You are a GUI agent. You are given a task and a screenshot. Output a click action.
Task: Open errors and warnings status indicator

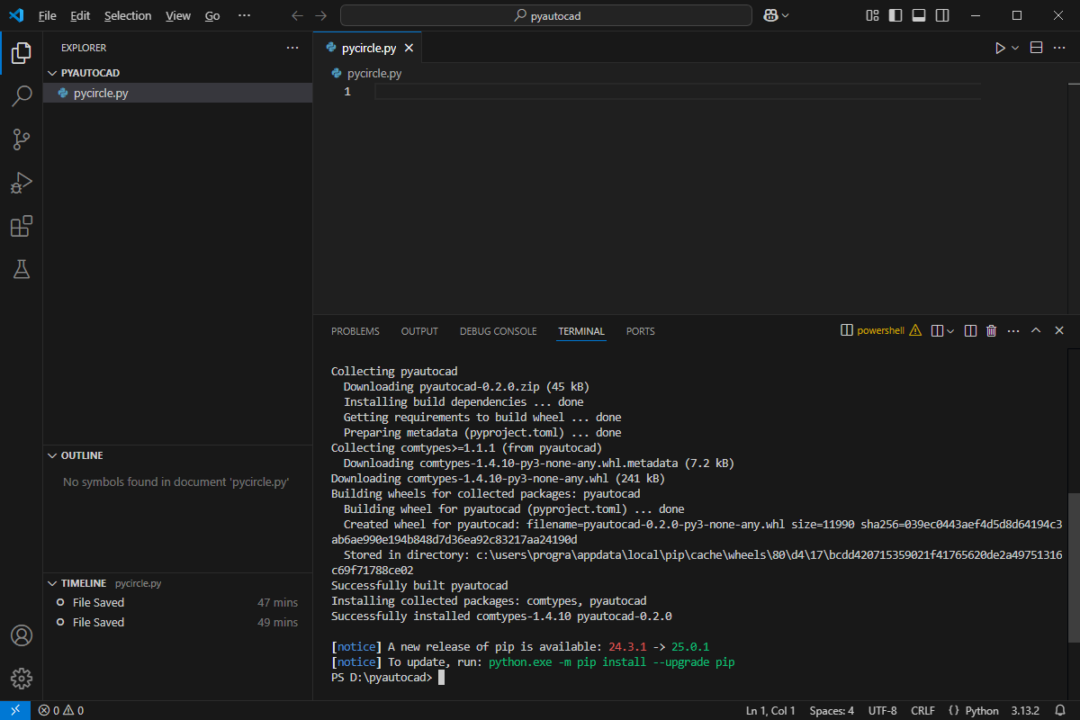click(x=60, y=710)
